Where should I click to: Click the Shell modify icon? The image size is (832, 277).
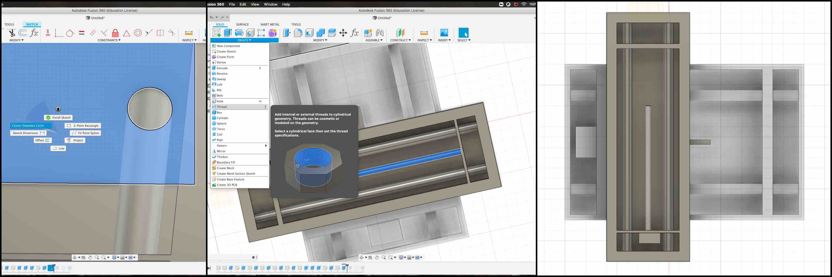tap(309, 33)
